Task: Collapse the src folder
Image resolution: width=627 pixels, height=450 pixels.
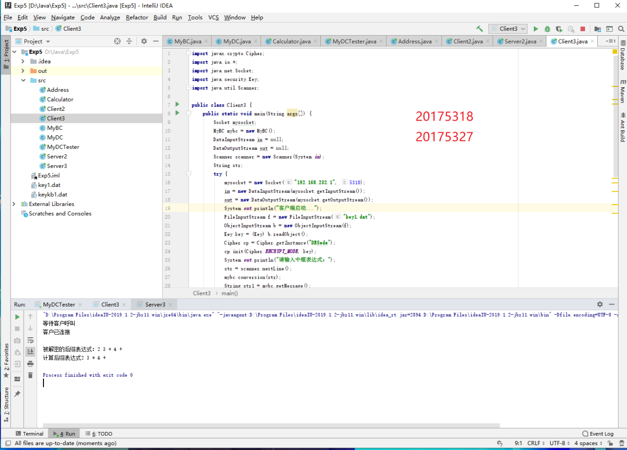Action: [23, 80]
